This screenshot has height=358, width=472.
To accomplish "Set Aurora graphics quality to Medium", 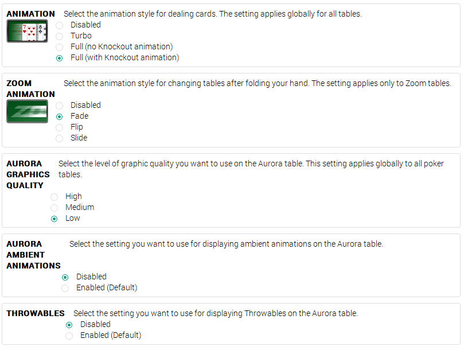I will pos(54,208).
